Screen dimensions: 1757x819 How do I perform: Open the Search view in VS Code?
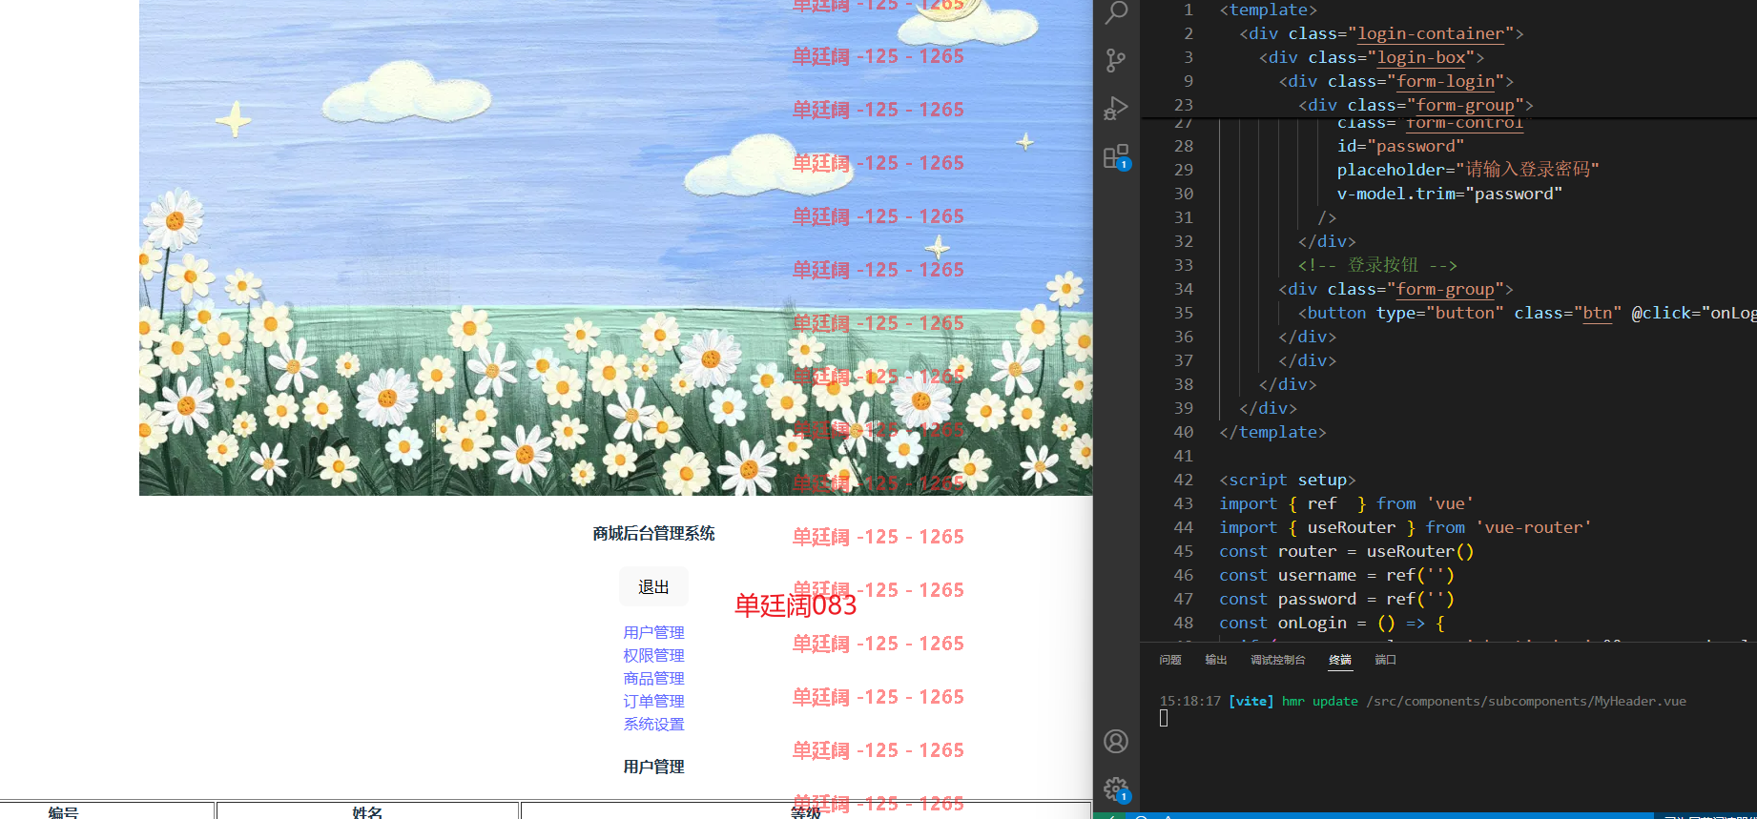1116,11
